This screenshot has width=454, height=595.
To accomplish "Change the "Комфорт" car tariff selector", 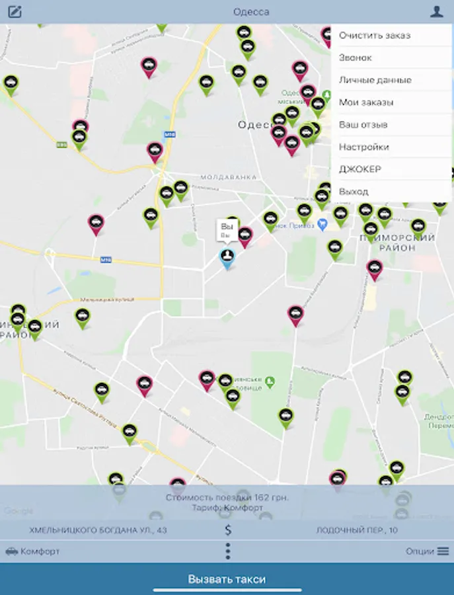I will click(32, 551).
